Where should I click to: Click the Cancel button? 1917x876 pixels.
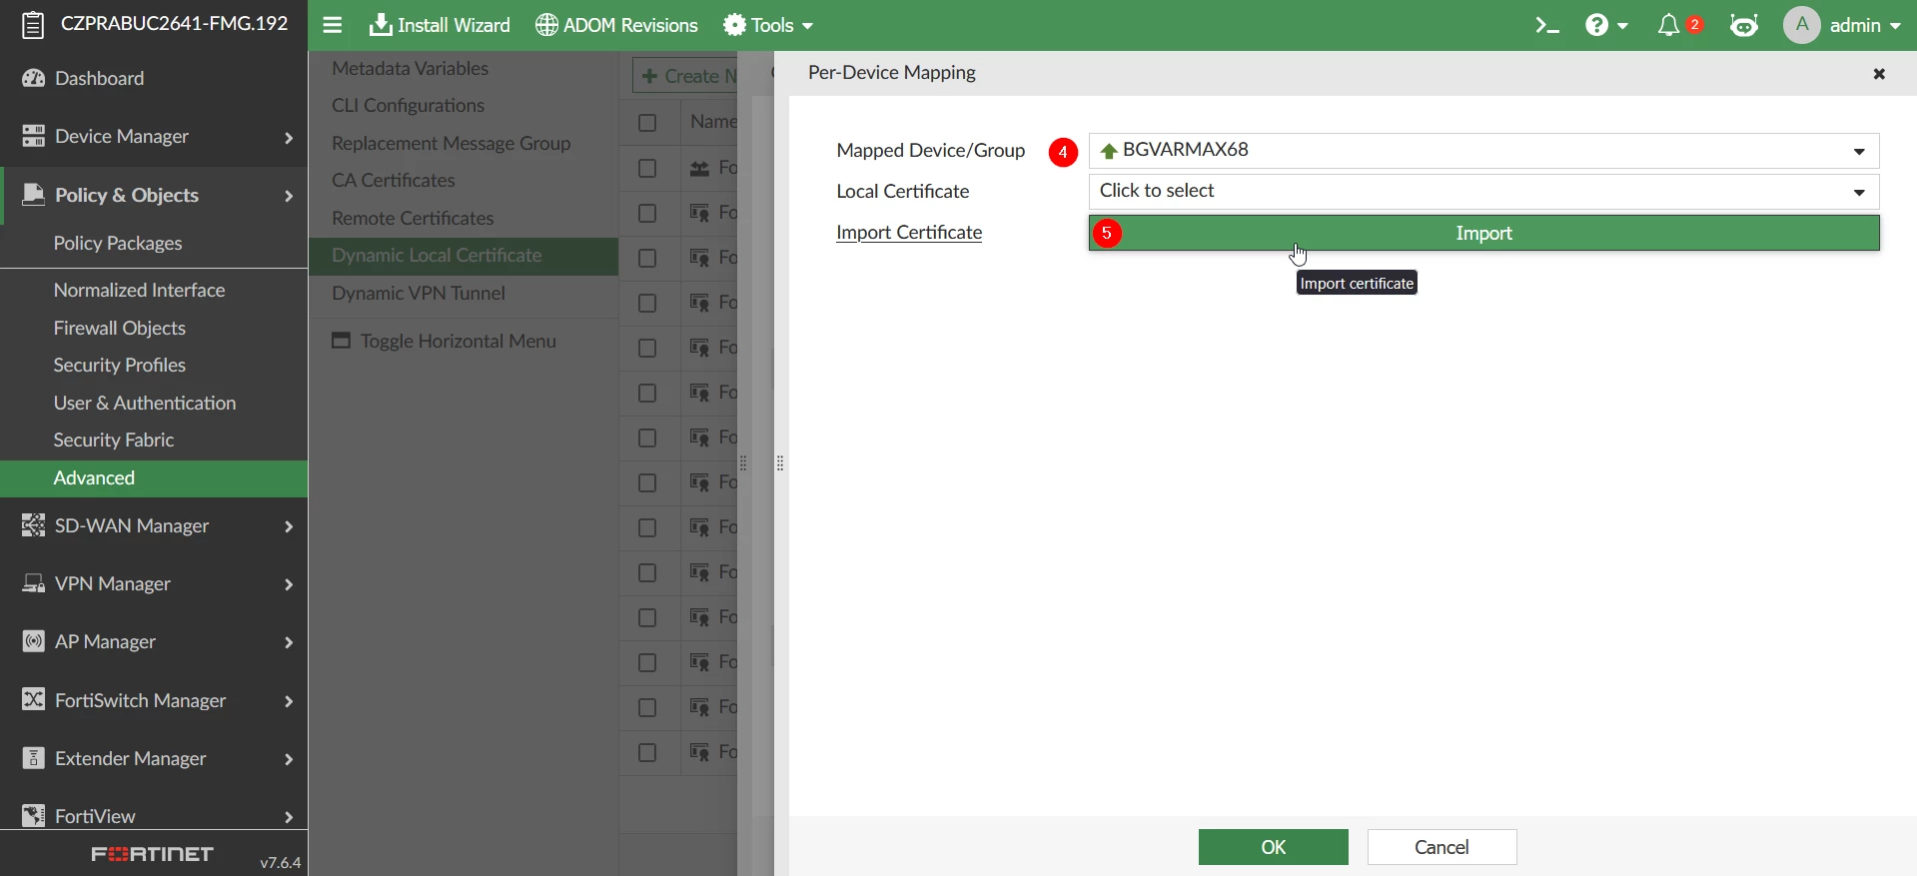tap(1442, 847)
